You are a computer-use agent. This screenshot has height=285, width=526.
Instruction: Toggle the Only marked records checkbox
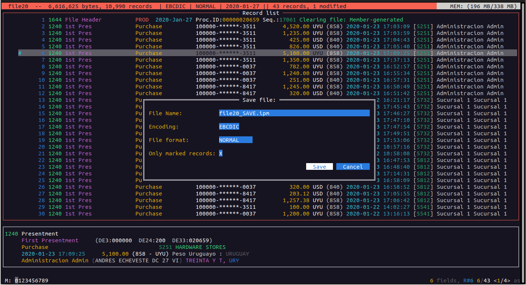coord(221,153)
